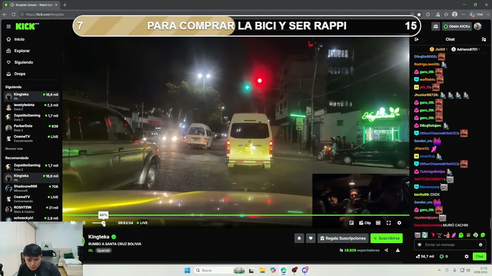Open the Copilot Chat button in browser
The height and width of the screenshot is (276, 492).
click(476, 14)
